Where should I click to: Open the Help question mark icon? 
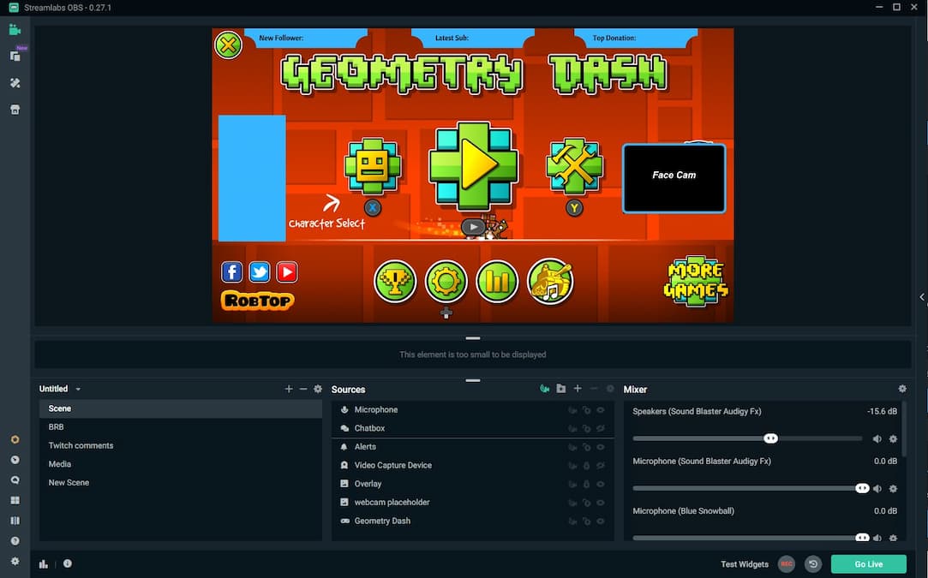point(15,540)
